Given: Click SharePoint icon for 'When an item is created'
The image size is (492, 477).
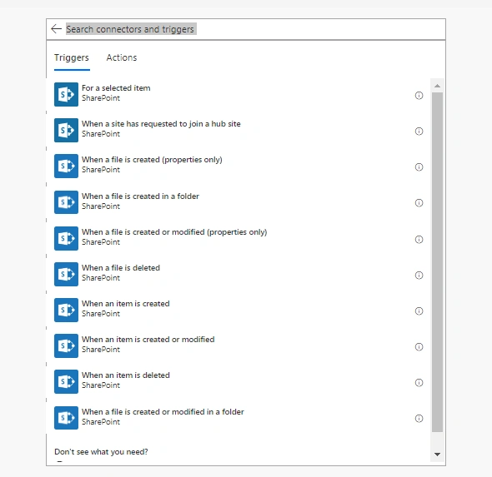Looking at the screenshot, I should 66,310.
